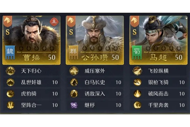The height and width of the screenshot is (127, 190).
Task: Open the 曹操 hero card portrait
Action: 31,40
